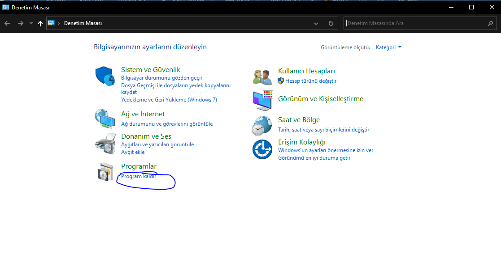
Task: Open Kullanıcı Hesapları category
Action: click(306, 71)
